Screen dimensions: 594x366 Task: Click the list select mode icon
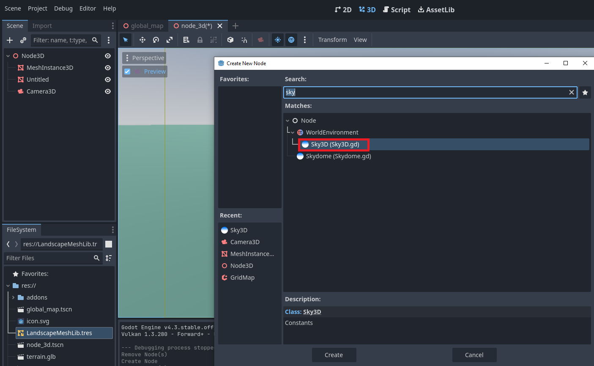point(186,40)
